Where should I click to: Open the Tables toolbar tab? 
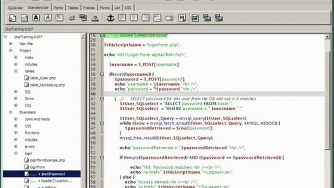click(73, 8)
